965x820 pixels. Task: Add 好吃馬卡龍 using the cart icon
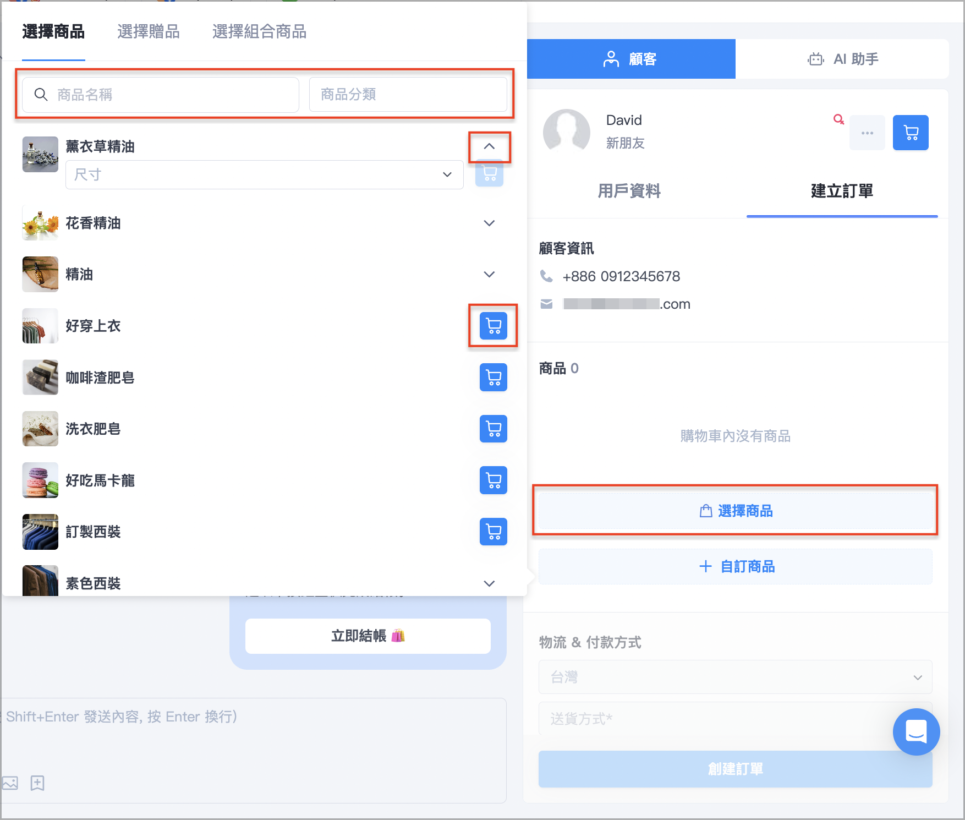[x=492, y=480]
